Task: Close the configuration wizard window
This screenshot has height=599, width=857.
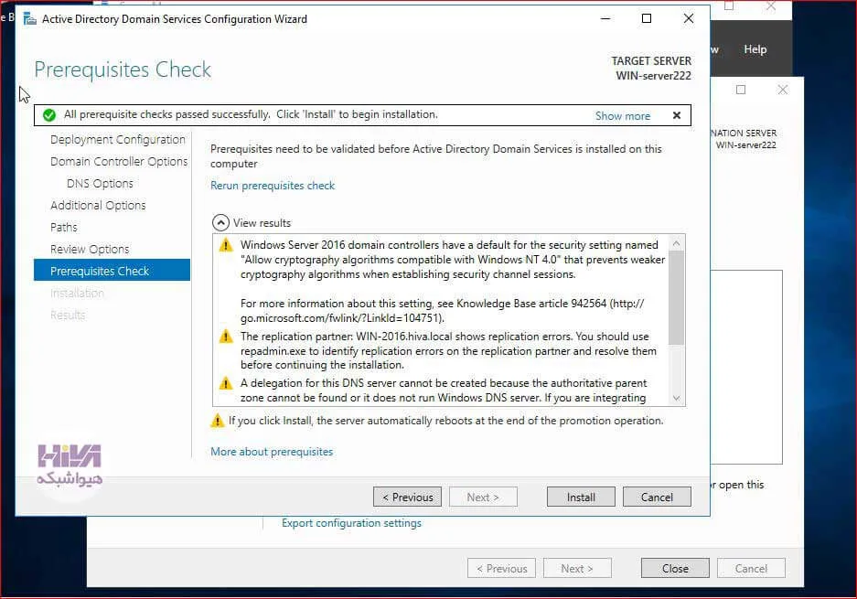Action: (689, 18)
